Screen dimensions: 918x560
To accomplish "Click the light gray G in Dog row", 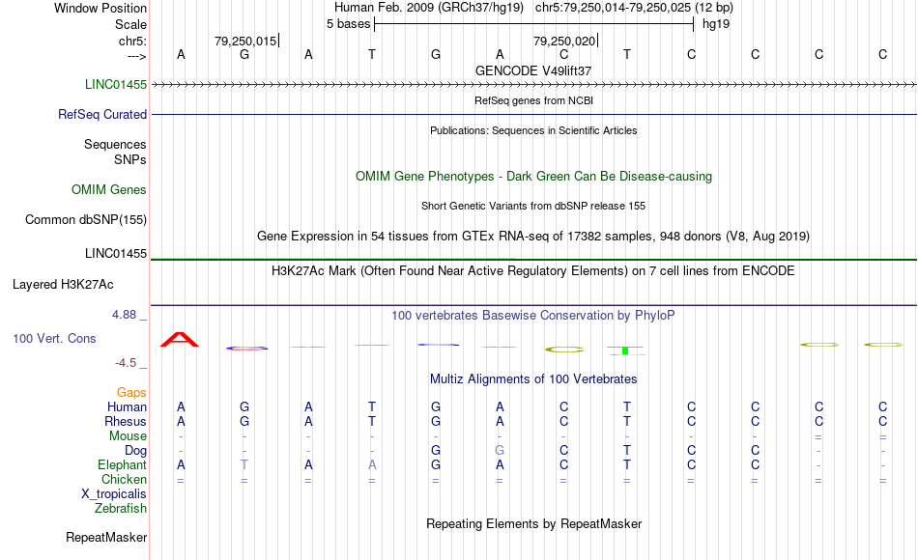I will pyautogui.click(x=500, y=451).
